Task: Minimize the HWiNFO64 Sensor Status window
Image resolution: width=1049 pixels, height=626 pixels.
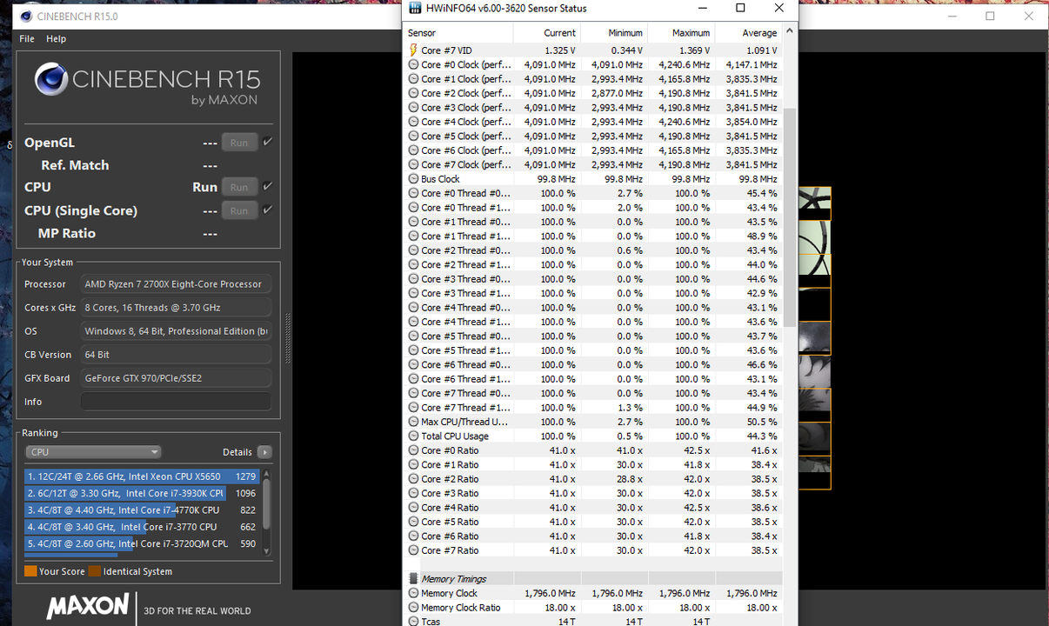Action: point(701,8)
